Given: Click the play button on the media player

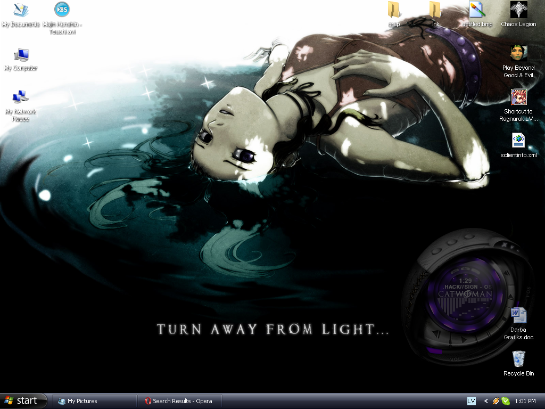Looking at the screenshot, I should [x=464, y=339].
